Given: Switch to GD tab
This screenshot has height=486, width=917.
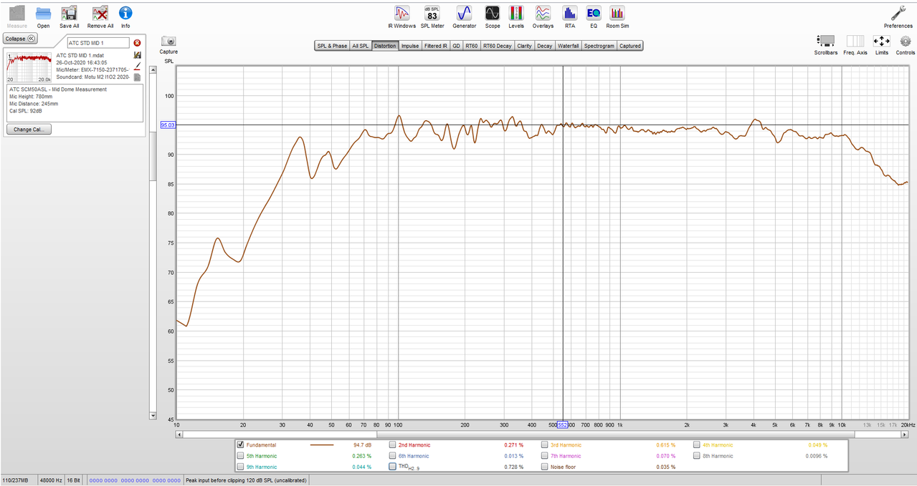Looking at the screenshot, I should click(456, 46).
